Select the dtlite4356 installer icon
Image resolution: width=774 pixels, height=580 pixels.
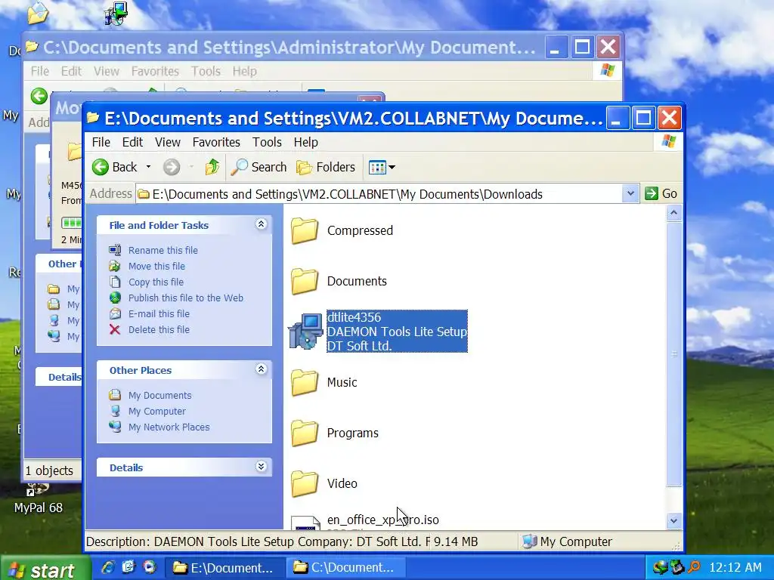[305, 332]
